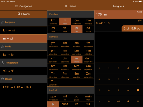Open the km ↔ mi favorite
The width and height of the screenshot is (143, 107).
click(24, 30)
